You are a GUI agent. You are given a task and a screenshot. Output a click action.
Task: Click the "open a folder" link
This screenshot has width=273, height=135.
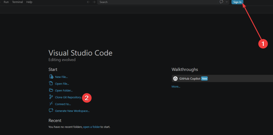click(x=92, y=127)
